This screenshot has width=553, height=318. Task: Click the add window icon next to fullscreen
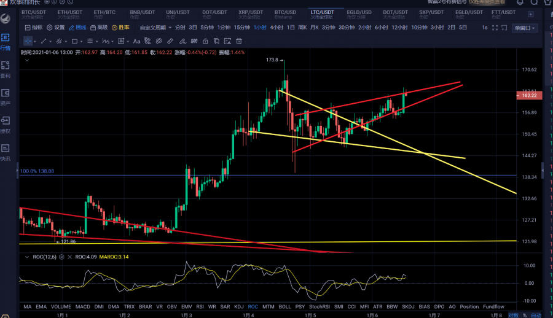click(x=504, y=28)
